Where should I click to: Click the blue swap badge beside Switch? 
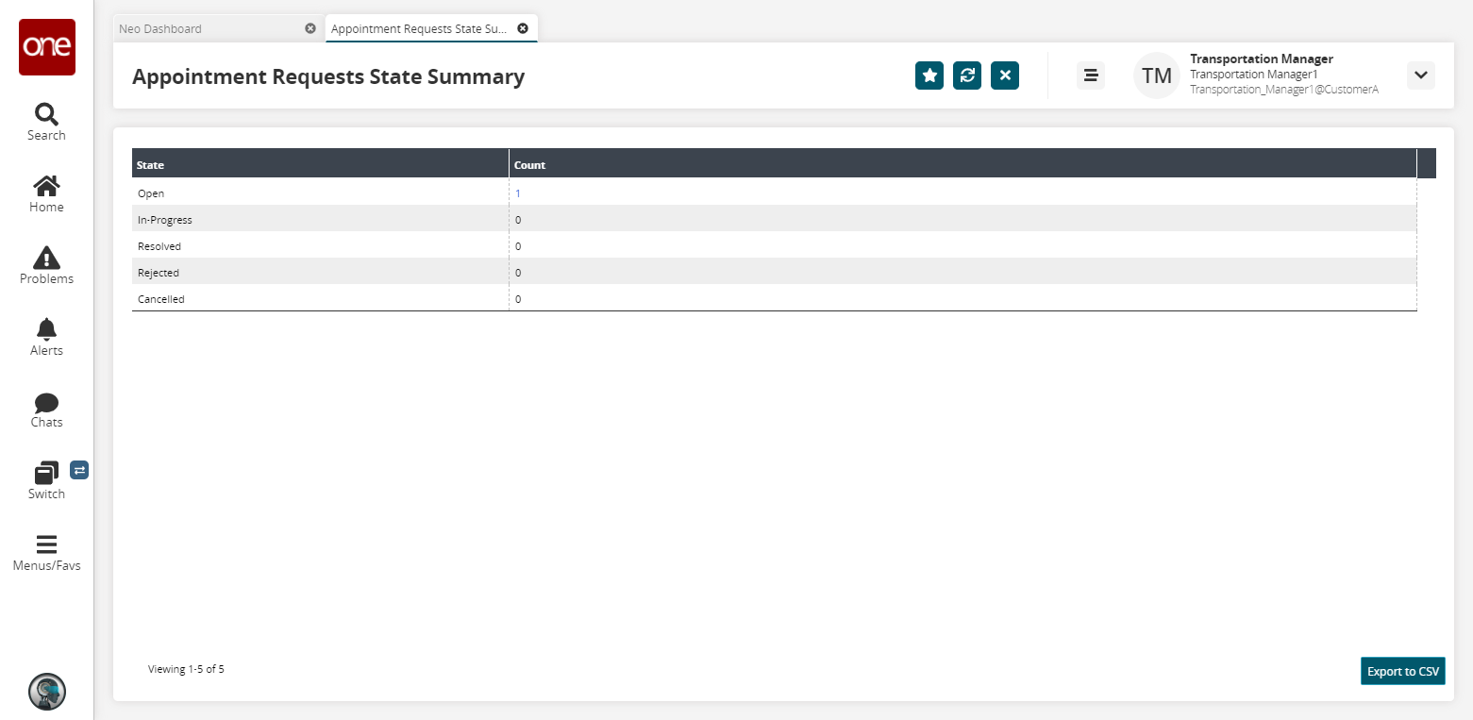coord(79,469)
